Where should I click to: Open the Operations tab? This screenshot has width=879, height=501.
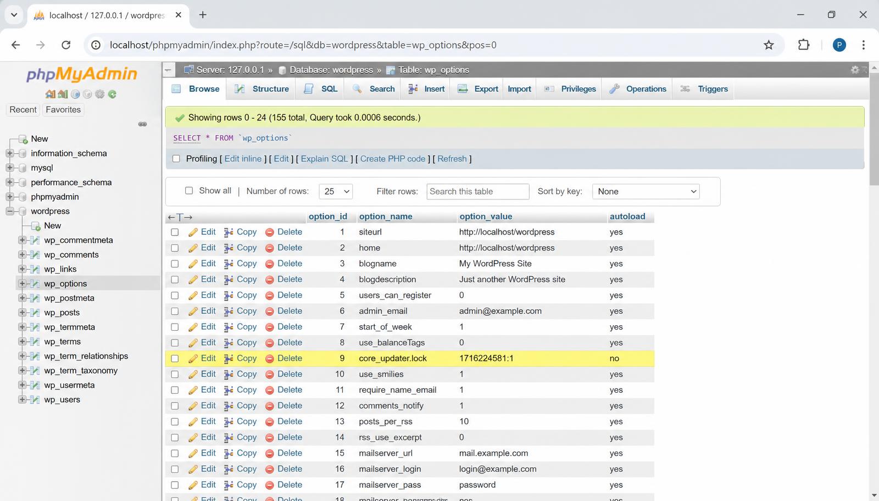coord(638,89)
